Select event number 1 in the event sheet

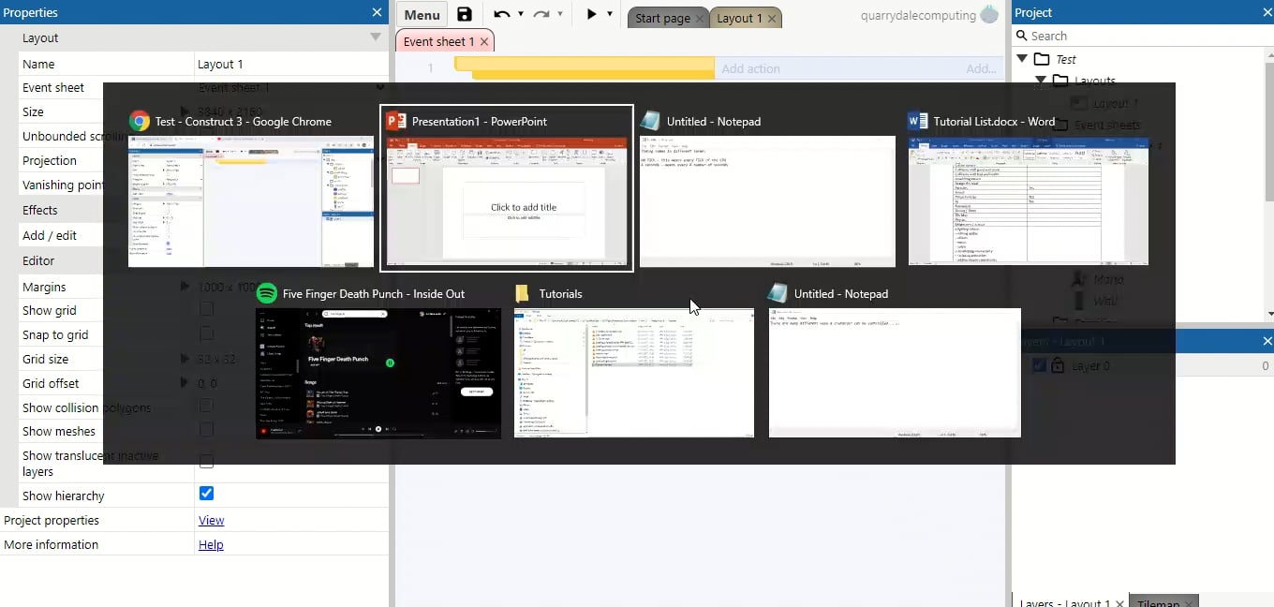click(x=430, y=67)
